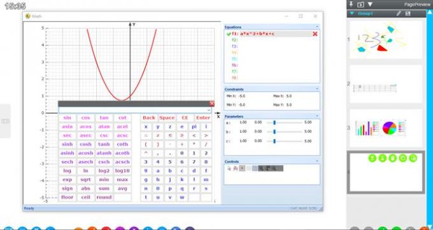Screen dimensions: 433x230
Task: Insert the tan function
Action: (x=104, y=118)
